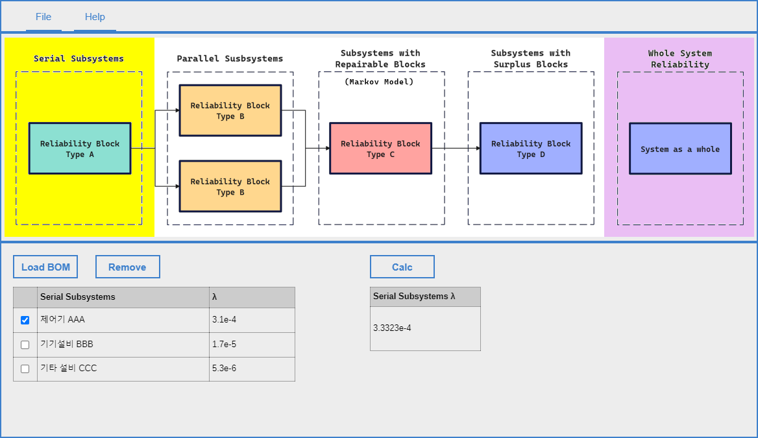Open the File menu
The height and width of the screenshot is (438, 758).
[x=43, y=17]
